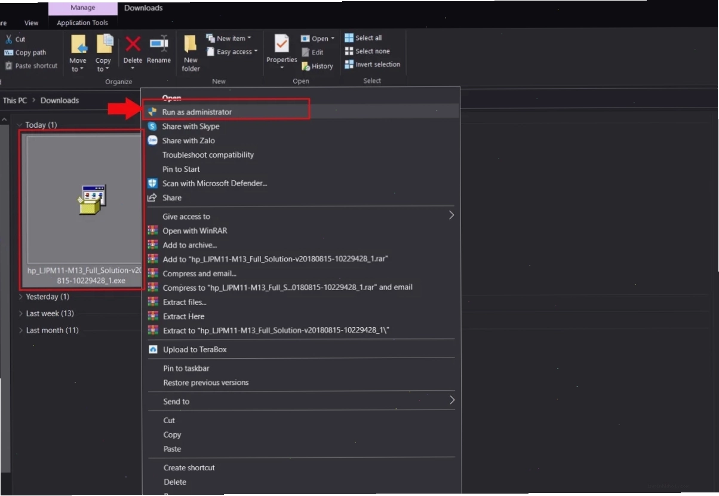
Task: Click the Select all icon
Action: click(349, 38)
